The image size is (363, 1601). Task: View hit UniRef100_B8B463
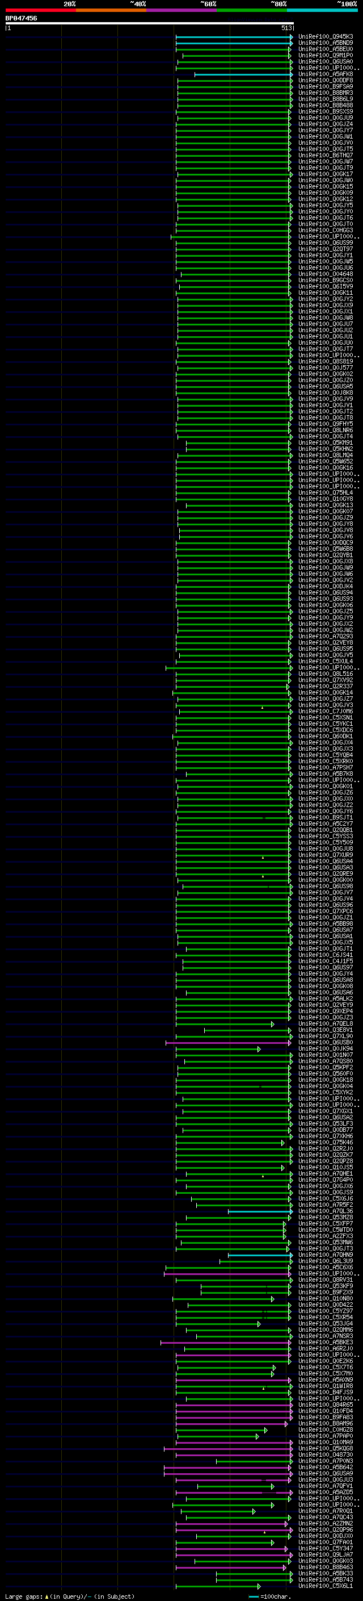pyautogui.click(x=326, y=1567)
